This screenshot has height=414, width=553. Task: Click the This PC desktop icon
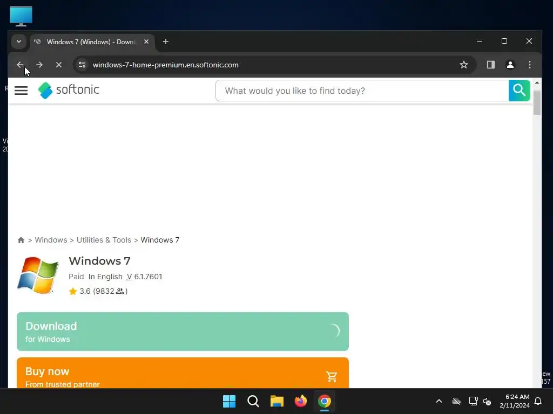click(21, 17)
